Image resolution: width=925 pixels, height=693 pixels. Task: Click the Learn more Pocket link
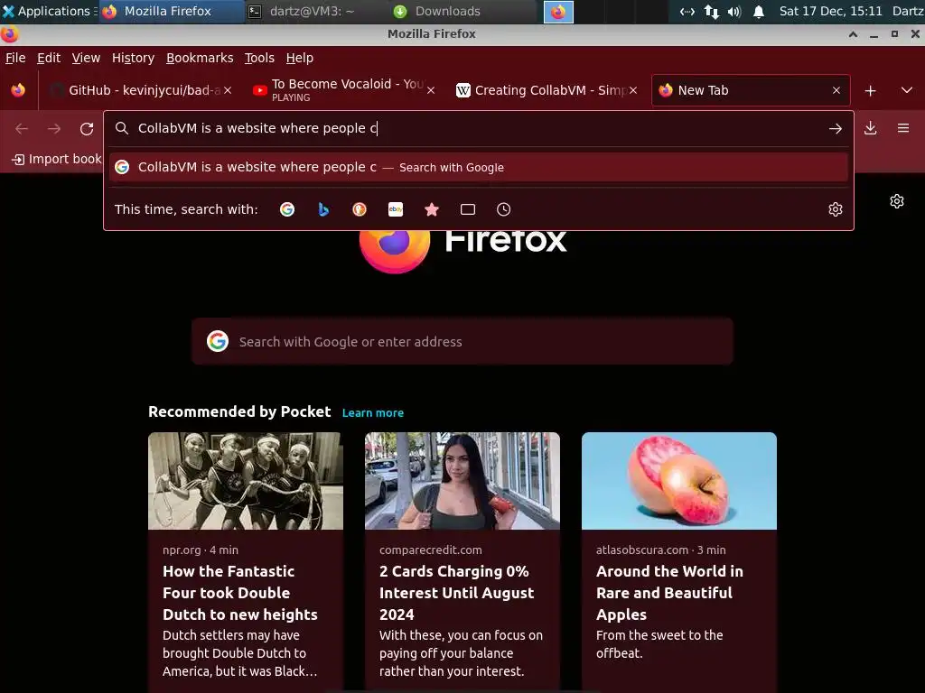(373, 413)
